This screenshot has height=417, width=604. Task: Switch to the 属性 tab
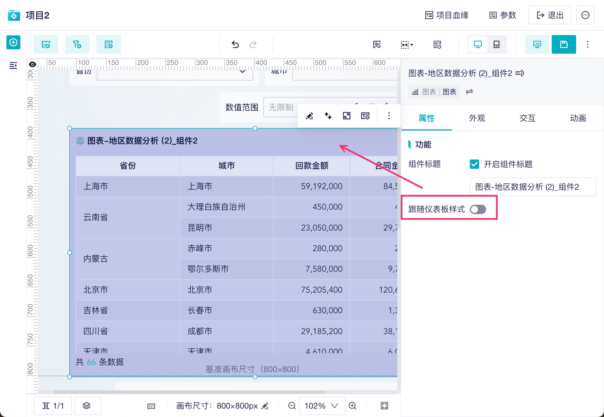[x=426, y=118]
